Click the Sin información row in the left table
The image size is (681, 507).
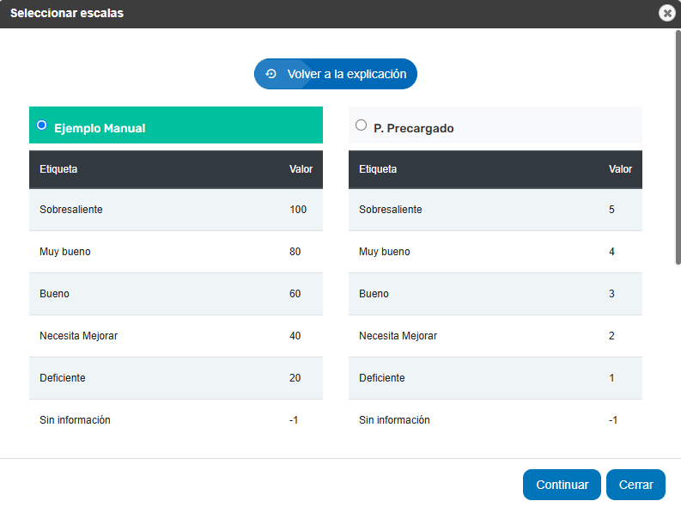tap(176, 420)
